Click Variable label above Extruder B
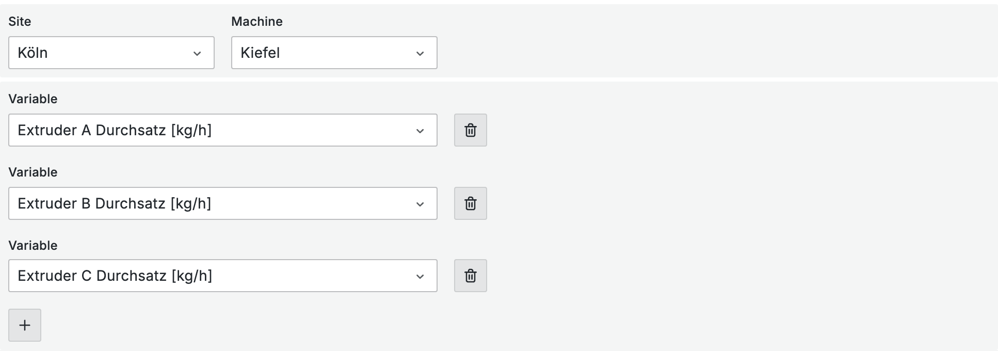 [x=33, y=172]
